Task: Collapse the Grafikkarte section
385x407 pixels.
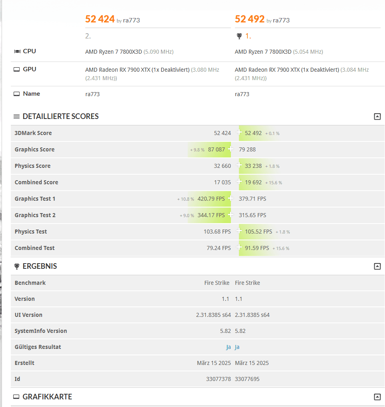Action: click(x=377, y=397)
